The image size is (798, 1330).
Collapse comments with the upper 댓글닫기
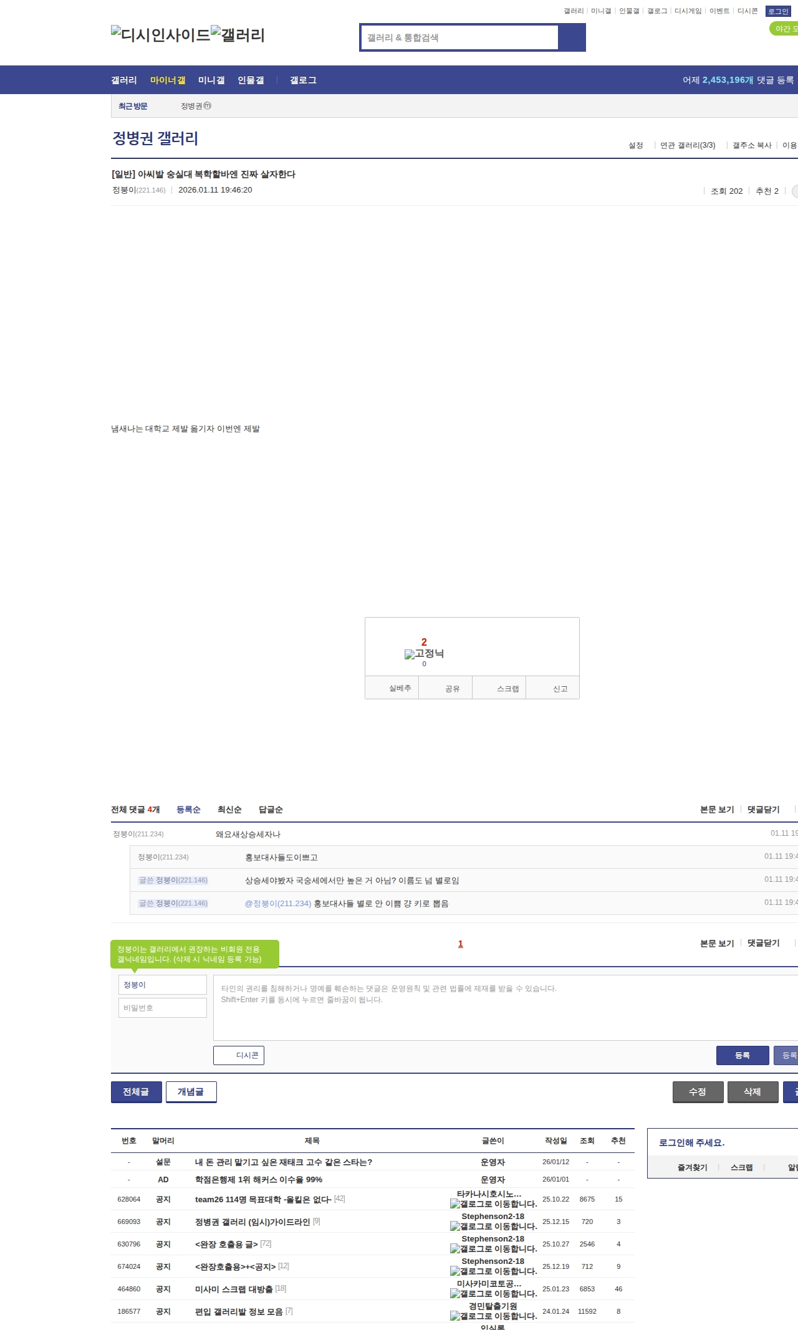pos(763,810)
